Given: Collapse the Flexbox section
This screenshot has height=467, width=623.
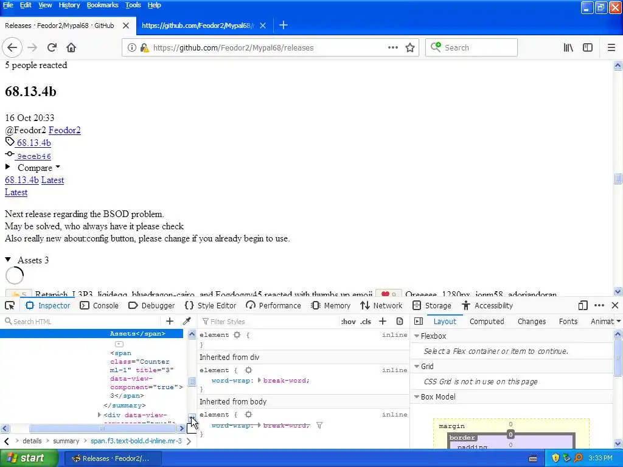Looking at the screenshot, I should (417, 336).
